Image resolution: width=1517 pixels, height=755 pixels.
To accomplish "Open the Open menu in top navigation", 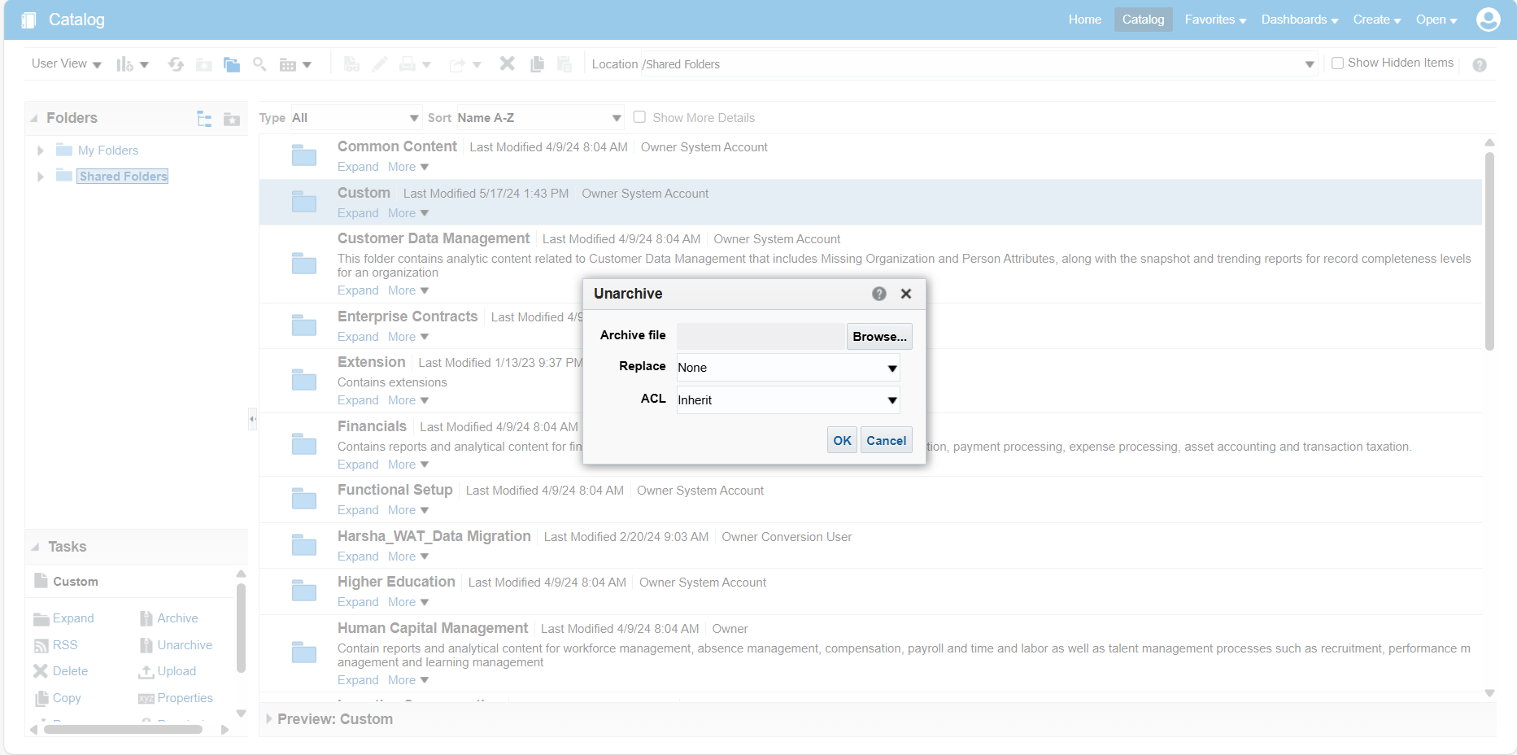I will tap(1436, 20).
